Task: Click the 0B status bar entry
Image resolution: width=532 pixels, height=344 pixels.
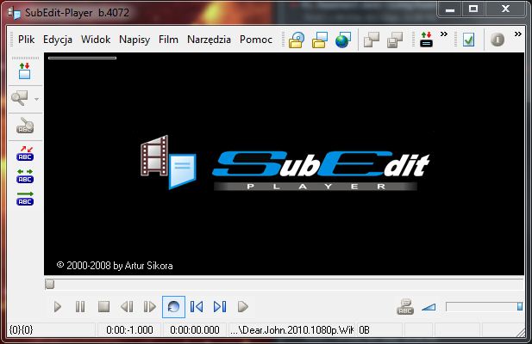Action: pos(364,329)
